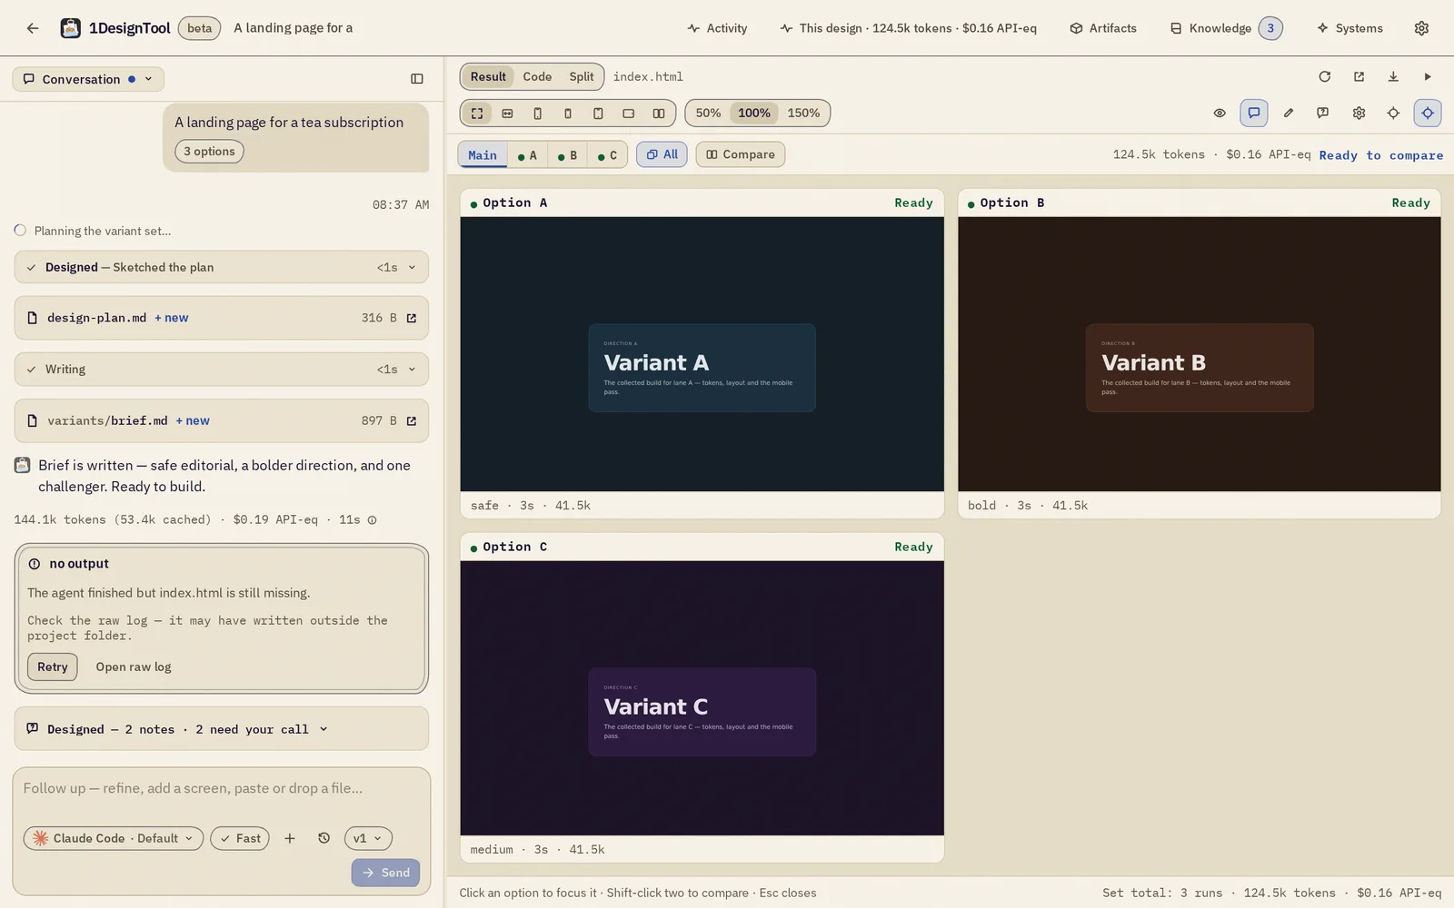Focus the Option A preview thumbnail
Screen dimensions: 1454x908
click(702, 354)
